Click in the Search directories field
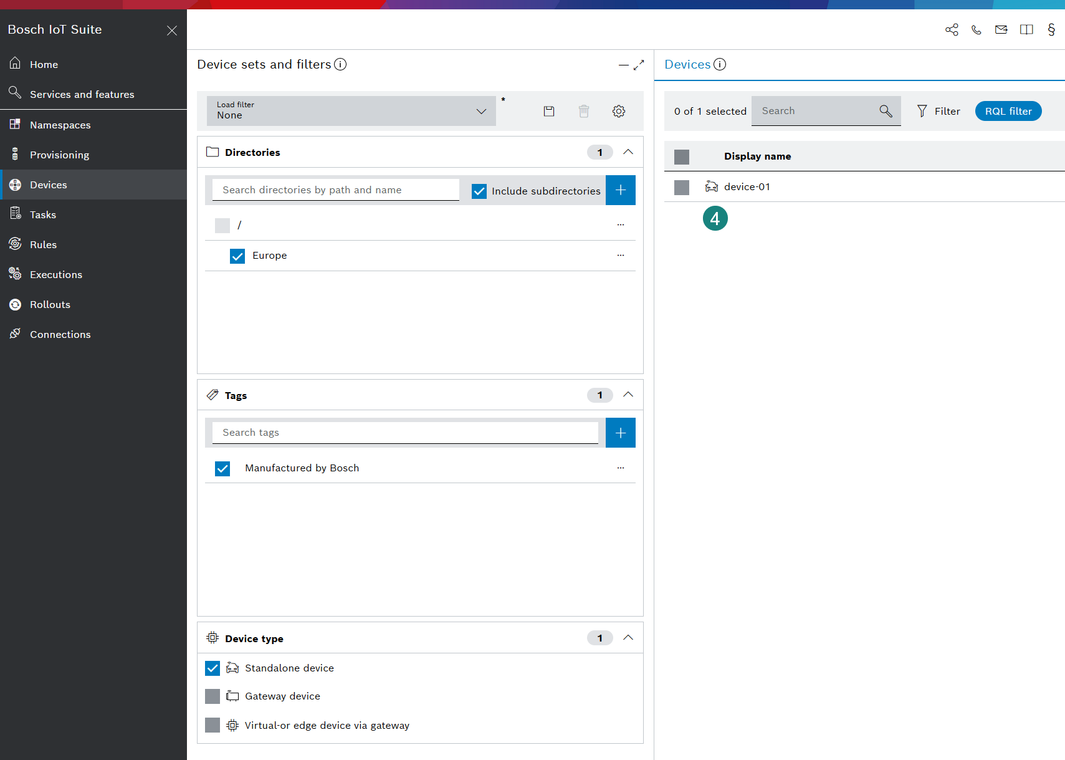Screen dimensions: 1065x760 click(336, 190)
